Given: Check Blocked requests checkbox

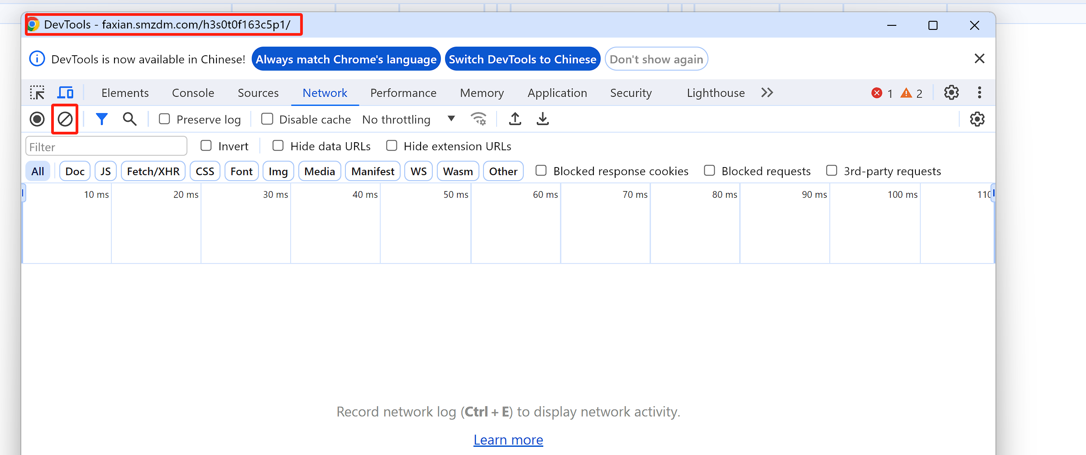Looking at the screenshot, I should coord(709,171).
